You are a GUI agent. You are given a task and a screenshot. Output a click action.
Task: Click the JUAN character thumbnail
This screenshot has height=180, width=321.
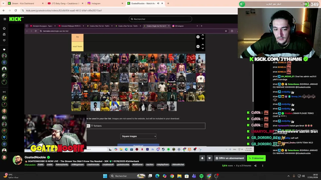pos(76,106)
